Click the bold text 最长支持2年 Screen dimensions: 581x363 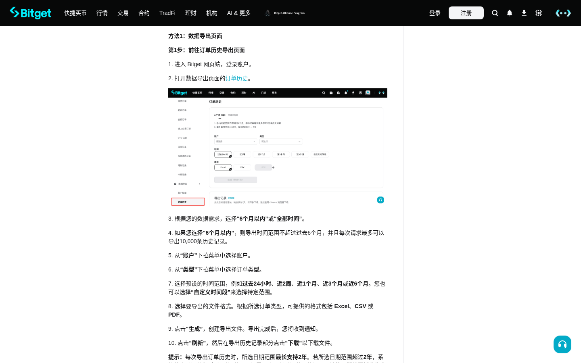291,357
